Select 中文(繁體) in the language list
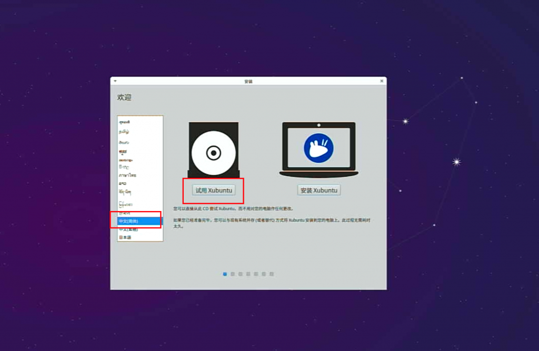The width and height of the screenshot is (539, 351). [x=140, y=229]
